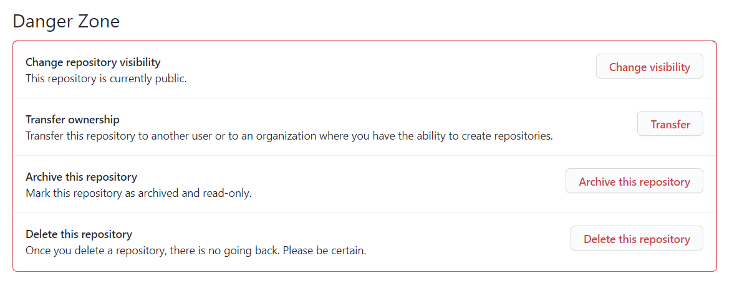Select the Danger Zone heading
This screenshot has height=286, width=732.
pos(66,22)
